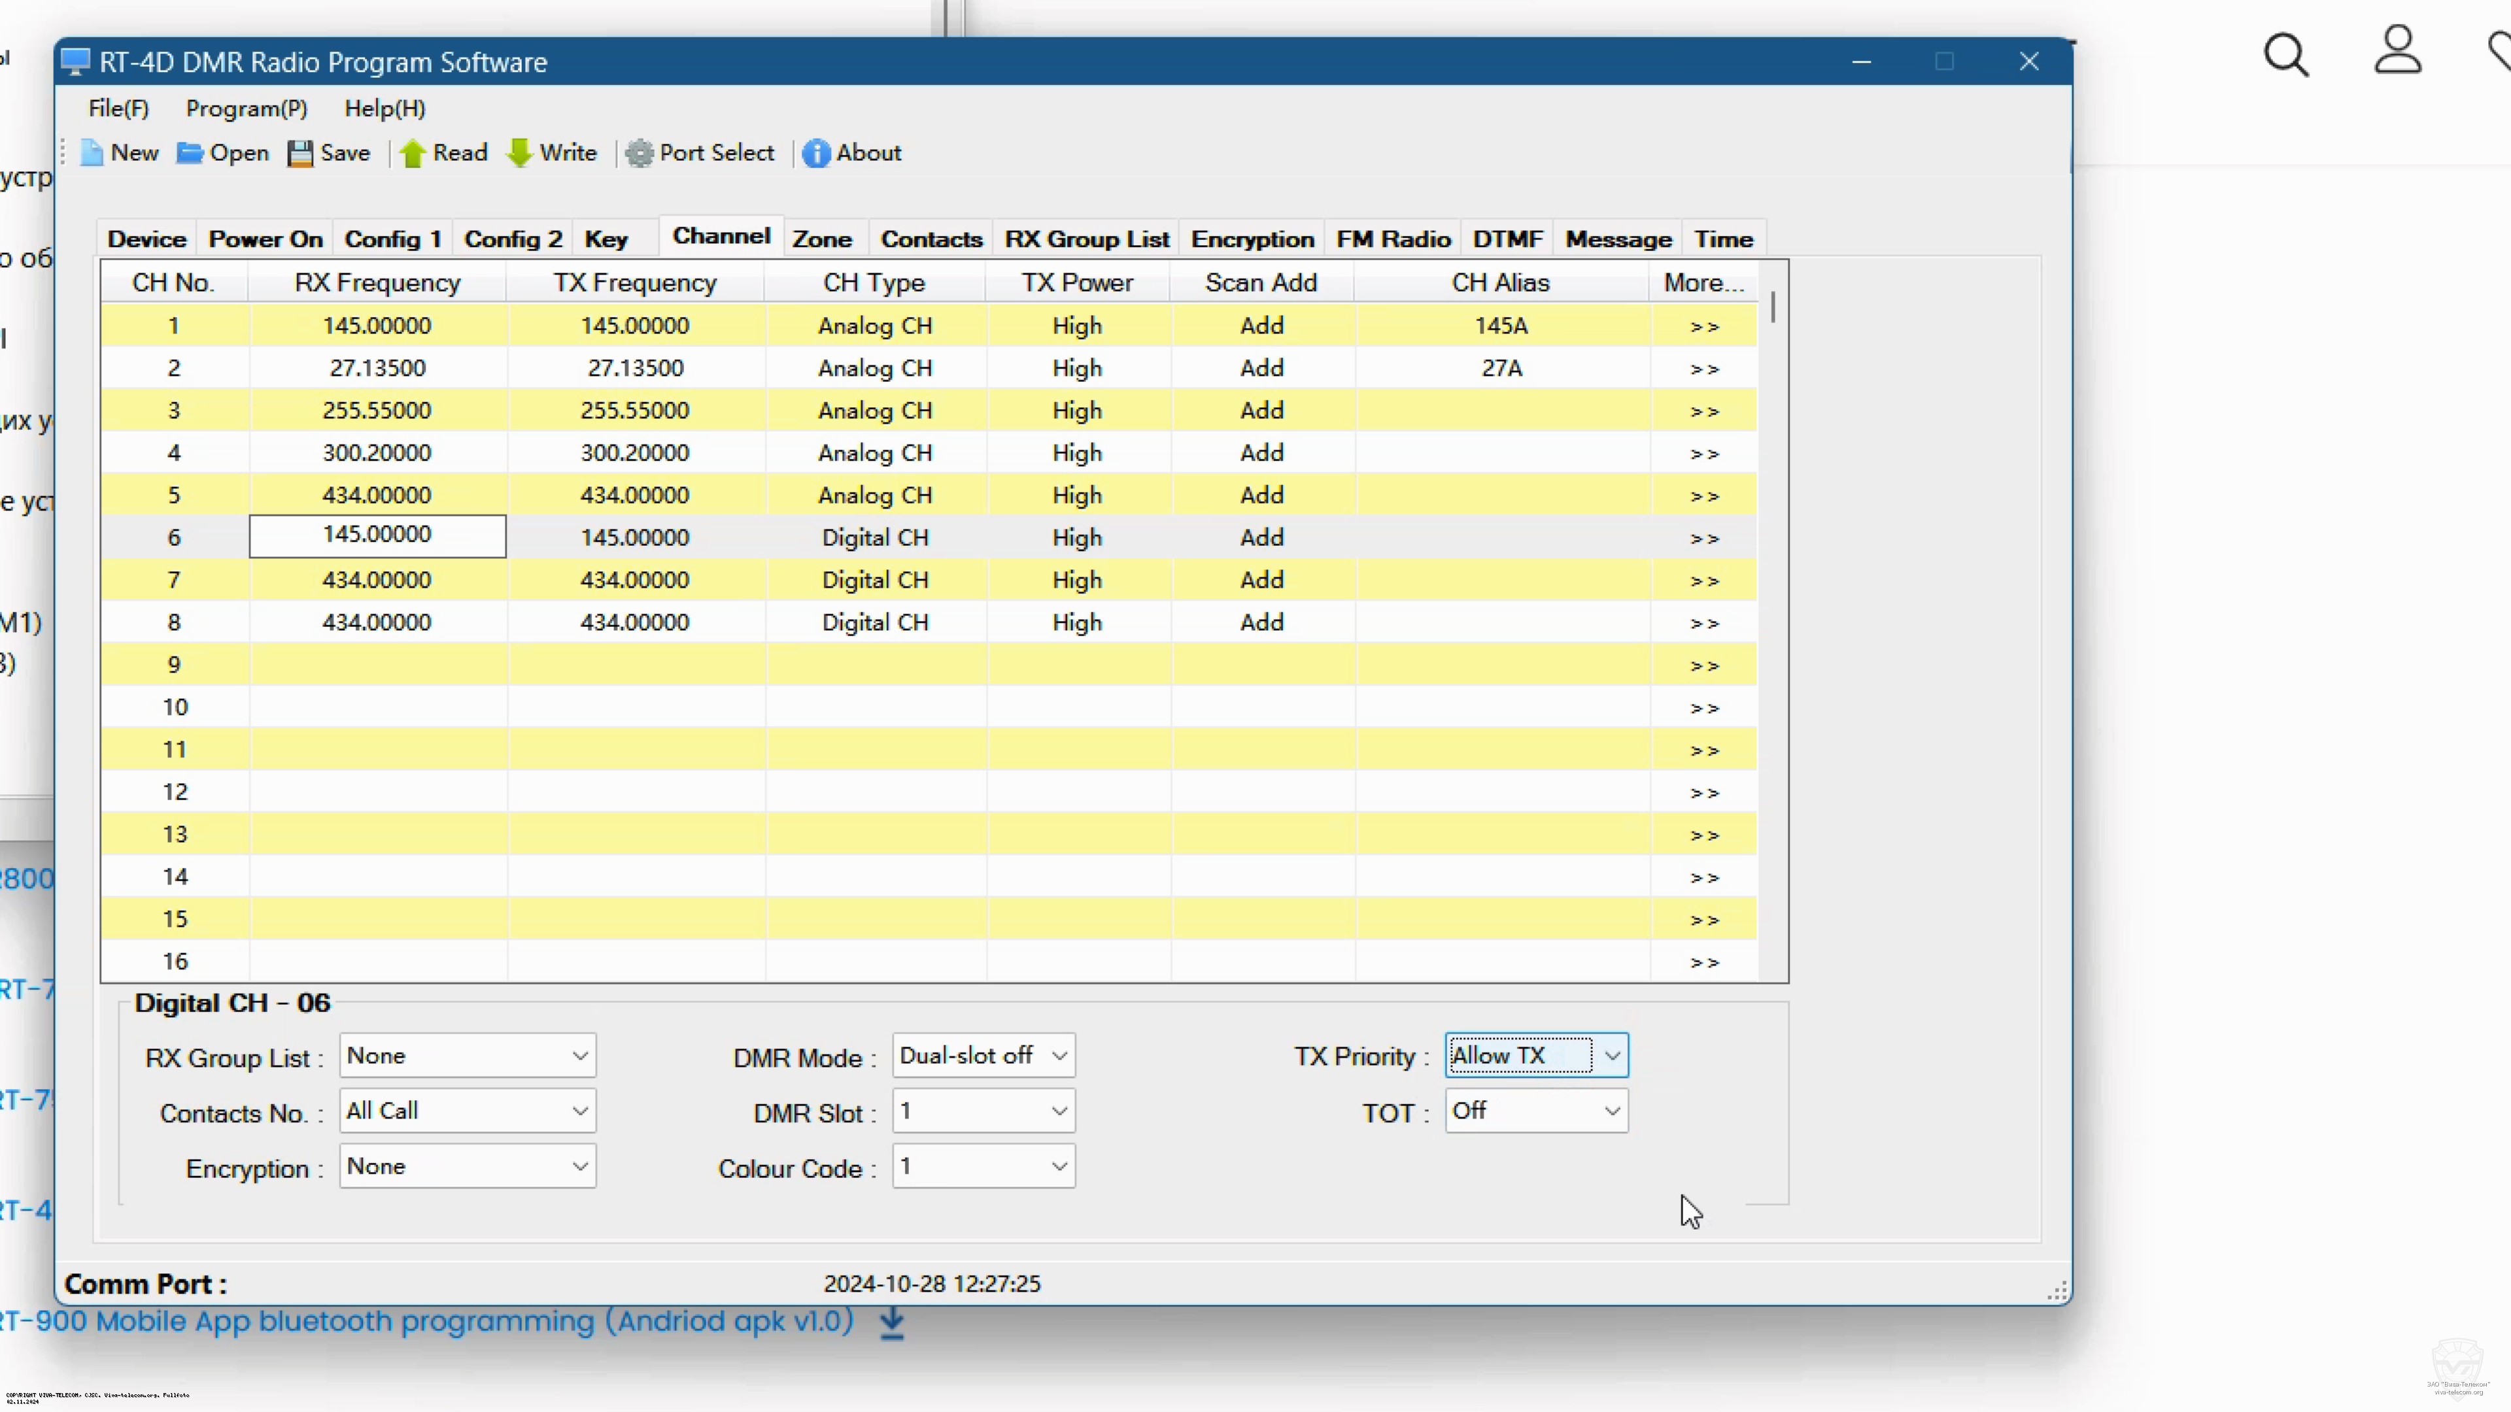Open Port Select gear icon
Screen dimensions: 2511x1412
click(640, 153)
